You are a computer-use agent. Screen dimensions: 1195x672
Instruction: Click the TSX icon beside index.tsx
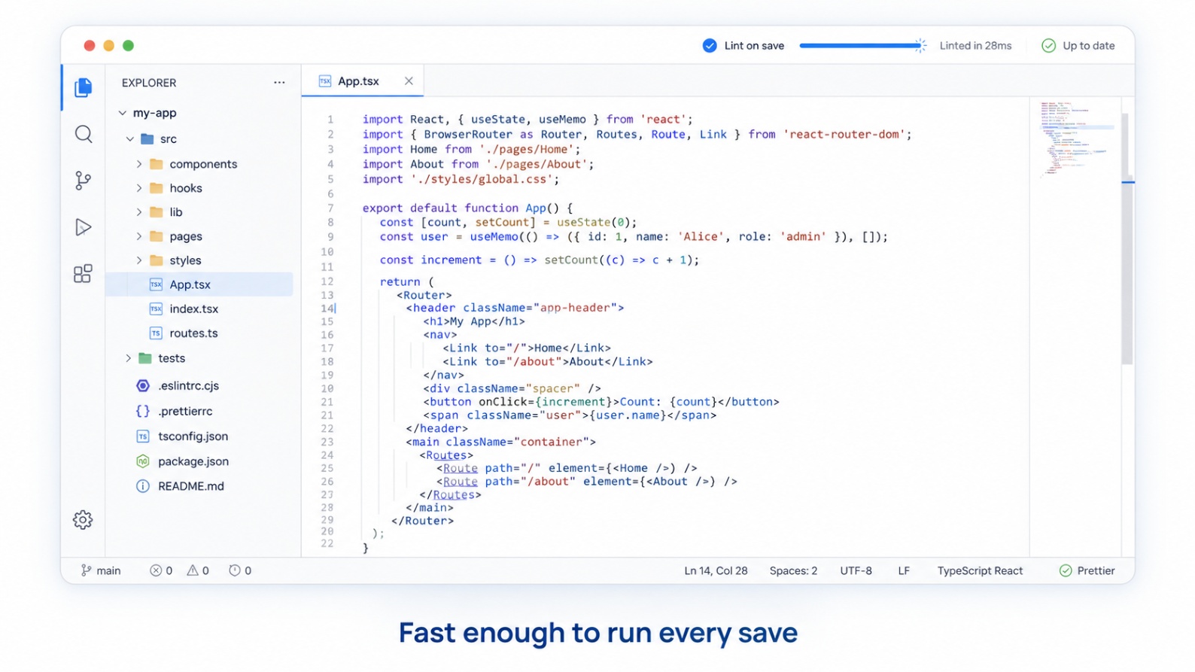156,309
